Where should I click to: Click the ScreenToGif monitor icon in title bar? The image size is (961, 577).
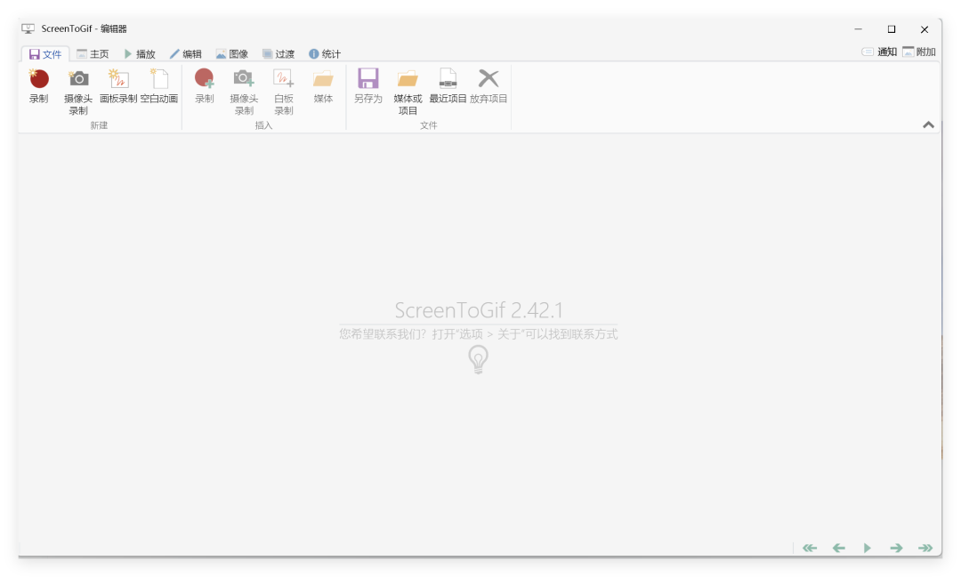(28, 28)
